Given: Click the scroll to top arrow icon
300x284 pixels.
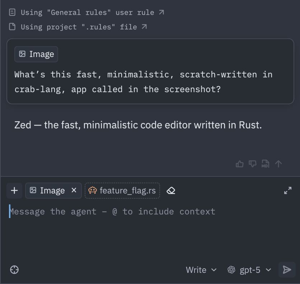Looking at the screenshot, I should (278, 164).
